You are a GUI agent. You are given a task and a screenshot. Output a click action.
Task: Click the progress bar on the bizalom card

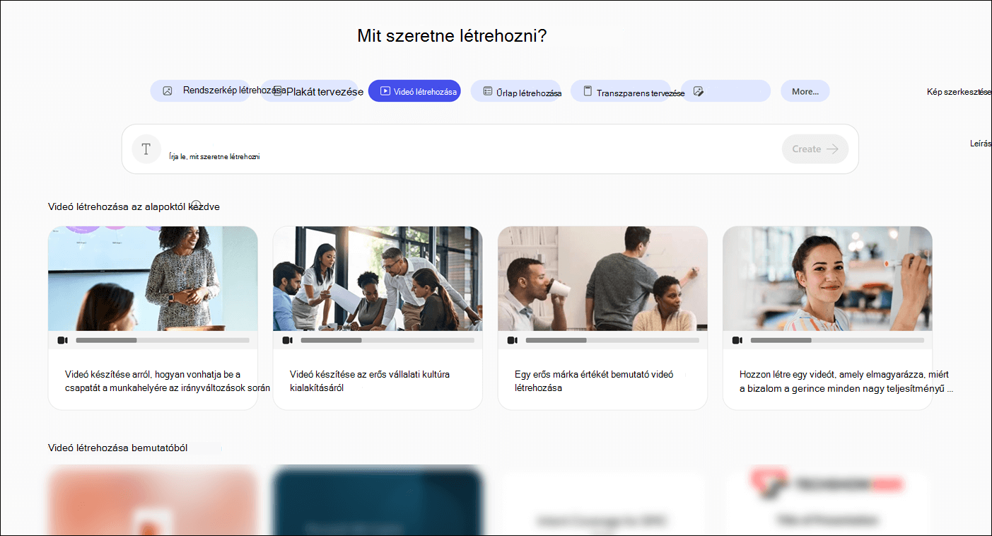tap(837, 340)
